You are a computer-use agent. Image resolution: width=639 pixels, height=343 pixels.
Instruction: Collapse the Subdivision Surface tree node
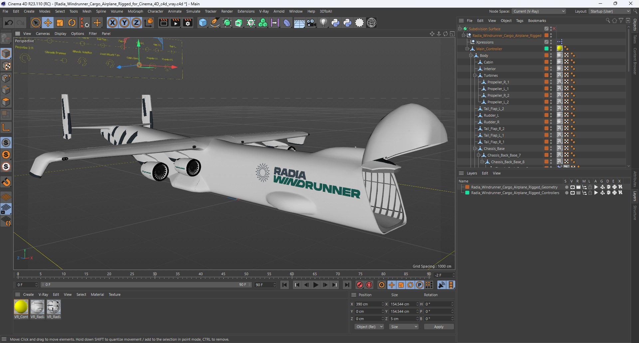click(x=460, y=29)
